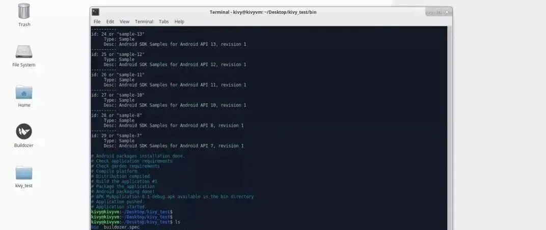Maximize the Terminal window
Screen dimensions: 546x230
pyautogui.click(x=439, y=12)
